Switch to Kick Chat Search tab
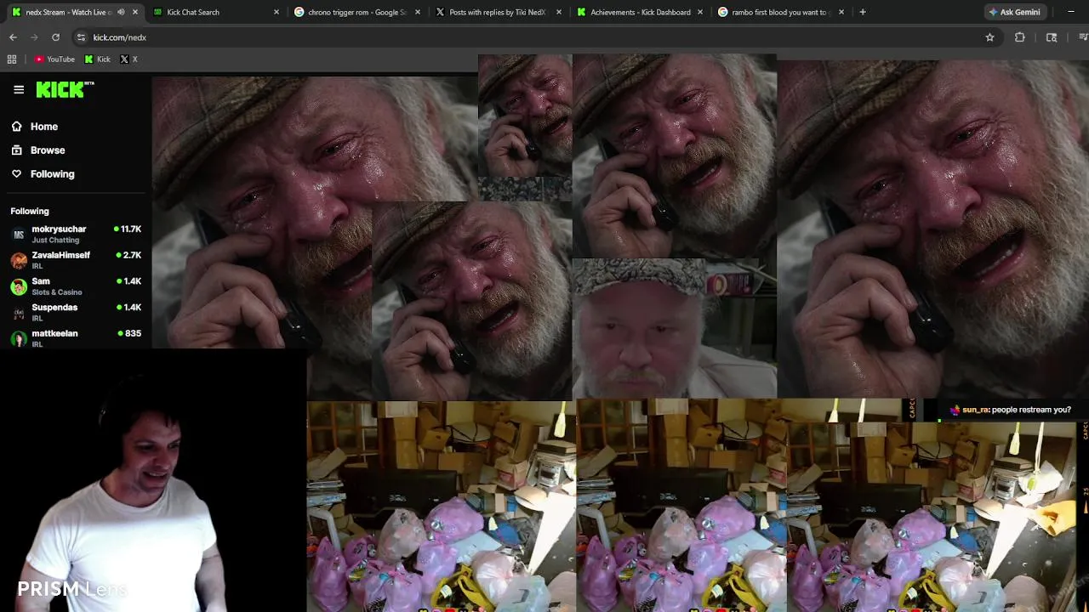Screen dimensions: 1089x612 pos(193,12)
